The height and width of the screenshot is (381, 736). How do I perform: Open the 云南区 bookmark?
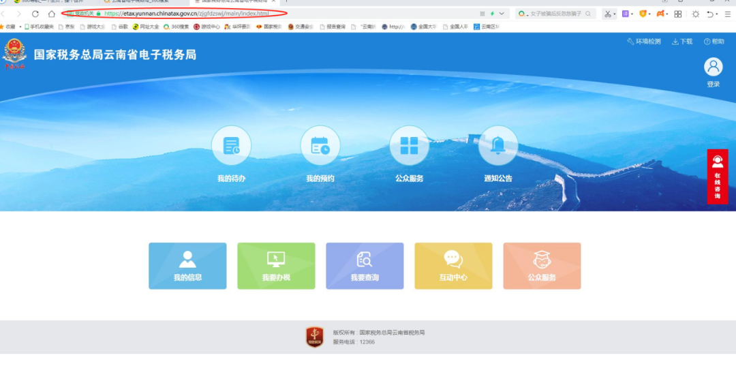coord(487,27)
